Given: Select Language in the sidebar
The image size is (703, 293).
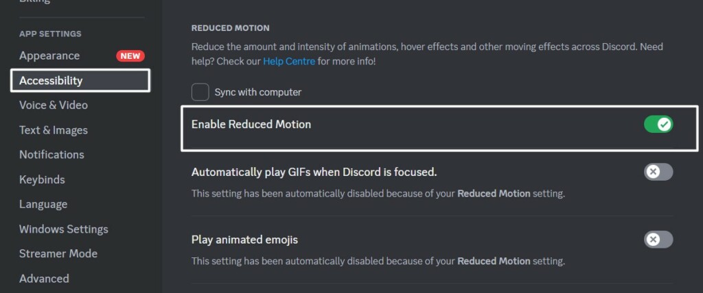Looking at the screenshot, I should pyautogui.click(x=43, y=204).
